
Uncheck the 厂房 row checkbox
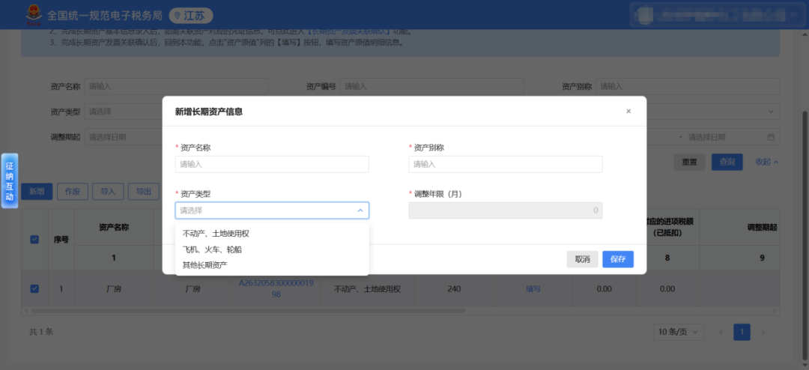tap(34, 288)
